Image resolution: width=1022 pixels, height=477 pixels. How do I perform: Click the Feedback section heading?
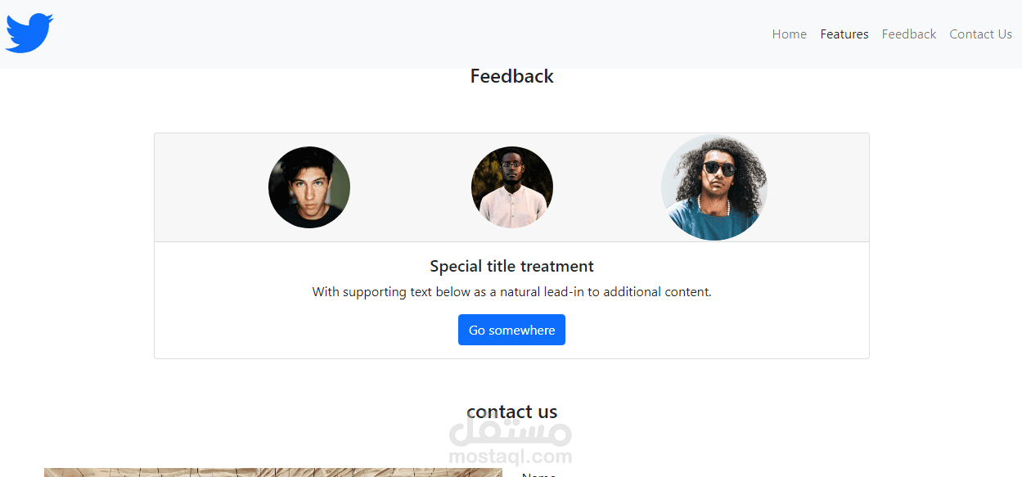(511, 76)
